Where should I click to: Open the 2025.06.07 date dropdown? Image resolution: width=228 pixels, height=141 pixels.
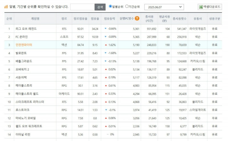pos(164,7)
